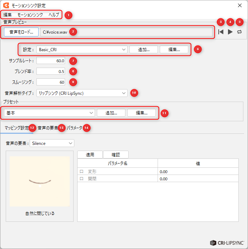Enable the 開閉 parameter checkbox
This screenshot has height=249, width=248.
pos(81,179)
